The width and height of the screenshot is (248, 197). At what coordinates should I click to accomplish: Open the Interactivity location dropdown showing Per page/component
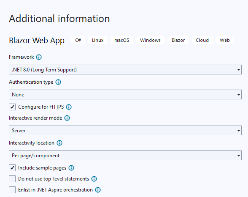click(125, 156)
